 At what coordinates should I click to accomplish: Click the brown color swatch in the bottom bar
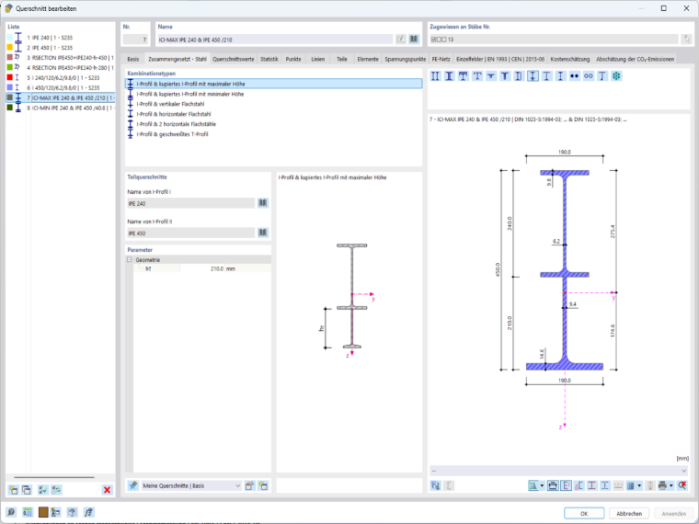coord(43,512)
